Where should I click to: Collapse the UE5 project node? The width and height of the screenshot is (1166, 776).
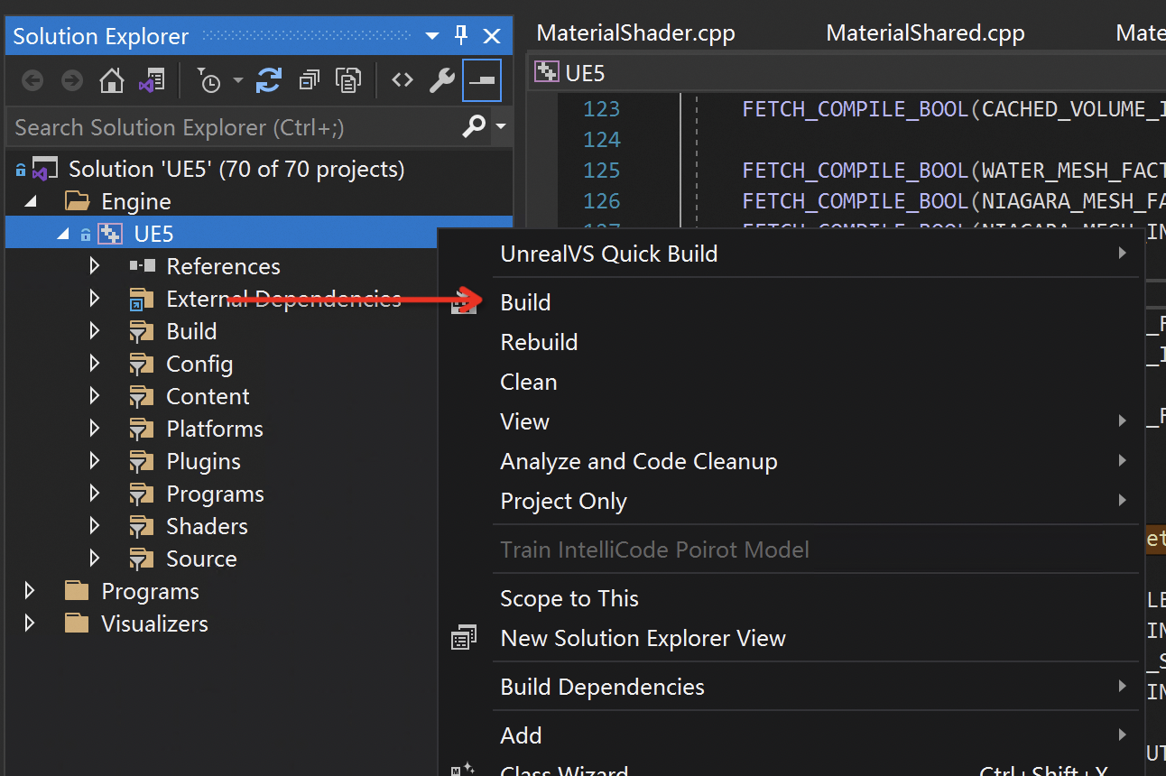(62, 234)
